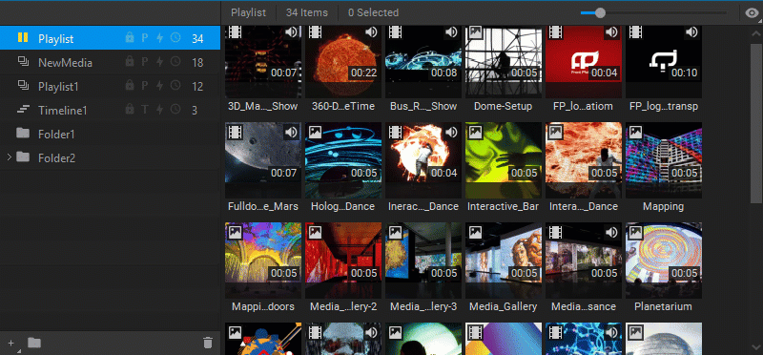Click the clock icon on Playlist1 row
Image resolution: width=763 pixels, height=355 pixels.
point(175,86)
